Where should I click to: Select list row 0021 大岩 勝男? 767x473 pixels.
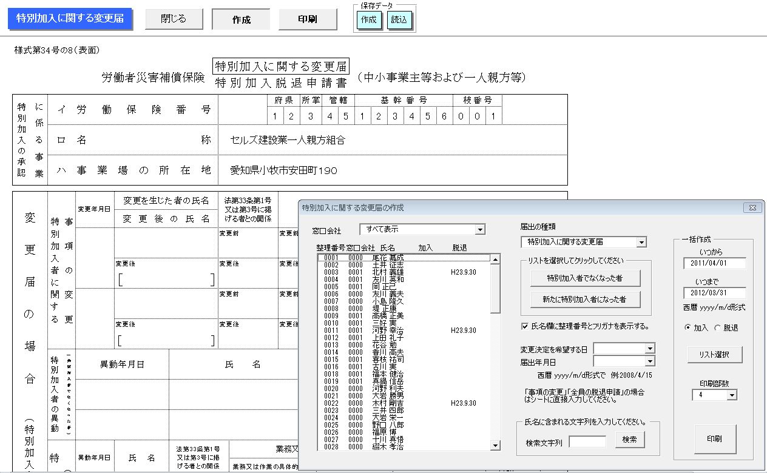(404, 396)
